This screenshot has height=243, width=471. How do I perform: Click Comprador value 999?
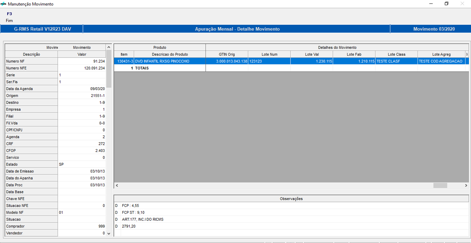82,226
